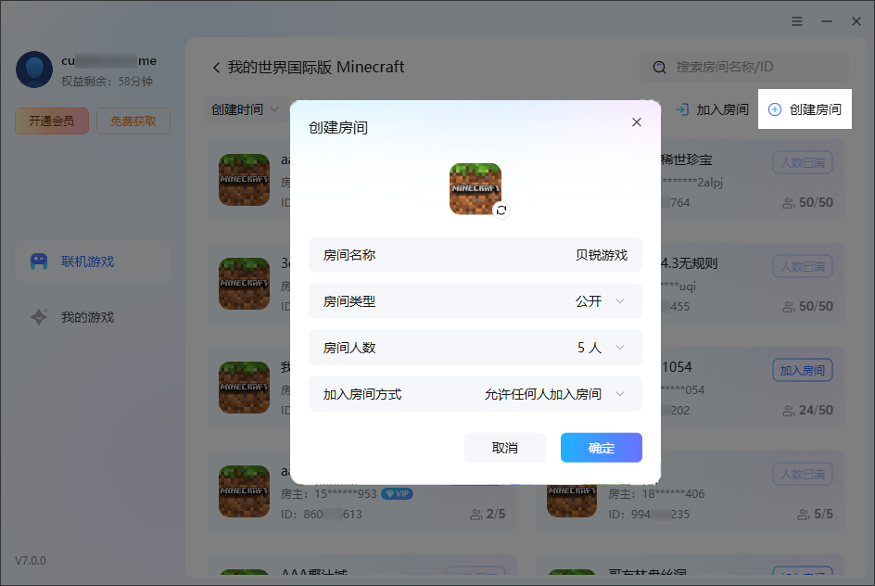875x586 pixels.
Task: Click the sparkle icon beside 我的游戏
Action: 39,317
